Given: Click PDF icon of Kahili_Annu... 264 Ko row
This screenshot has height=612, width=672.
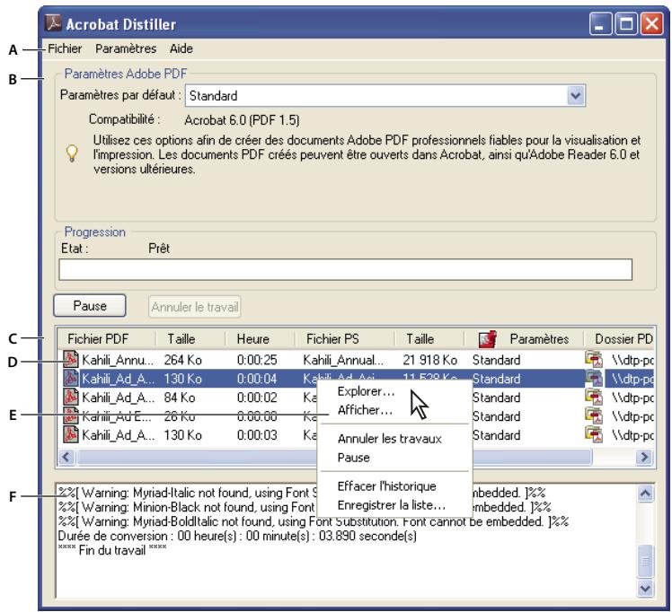Looking at the screenshot, I should [71, 359].
